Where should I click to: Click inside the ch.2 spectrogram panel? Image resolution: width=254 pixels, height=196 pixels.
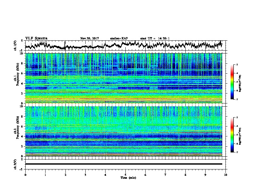pos(124,131)
